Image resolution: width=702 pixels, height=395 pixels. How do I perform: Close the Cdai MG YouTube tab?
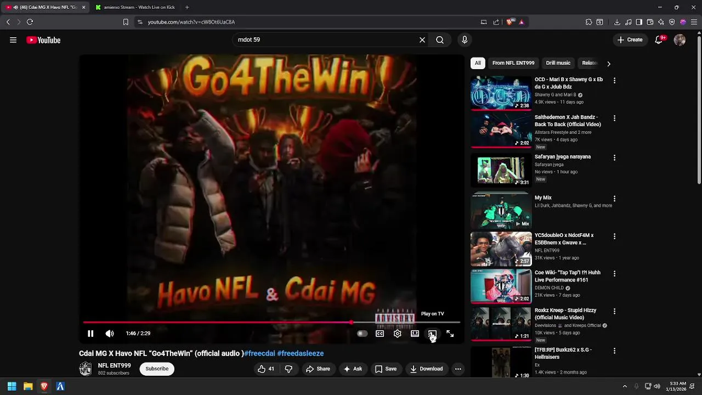pos(83,7)
